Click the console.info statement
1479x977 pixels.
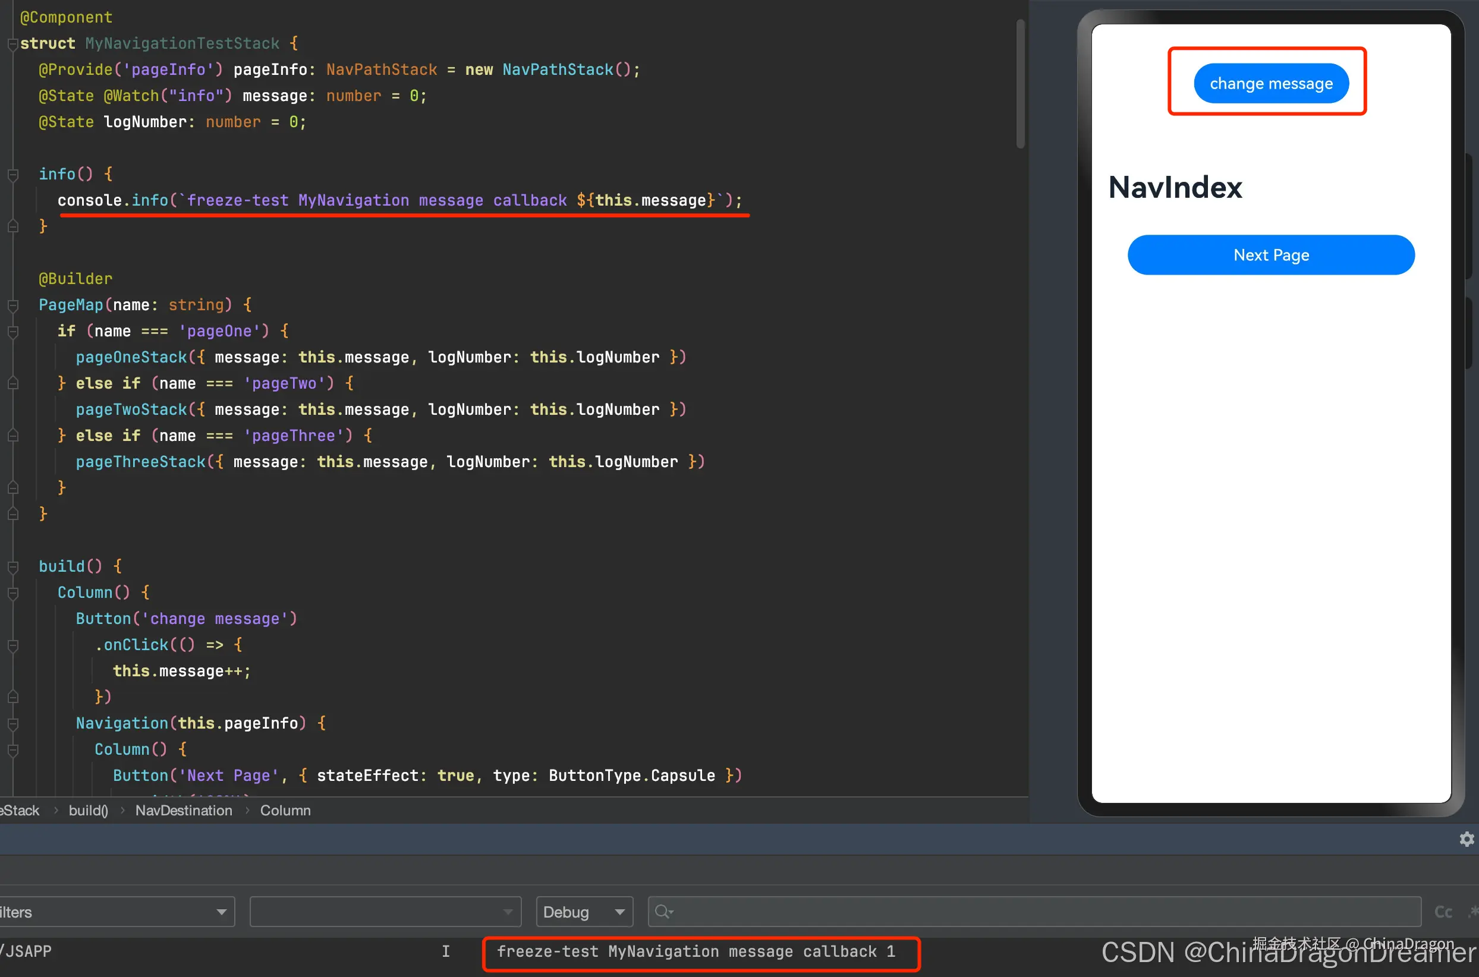point(400,201)
